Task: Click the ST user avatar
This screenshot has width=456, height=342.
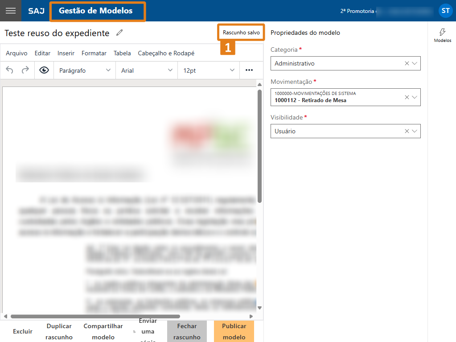Action: pos(445,11)
